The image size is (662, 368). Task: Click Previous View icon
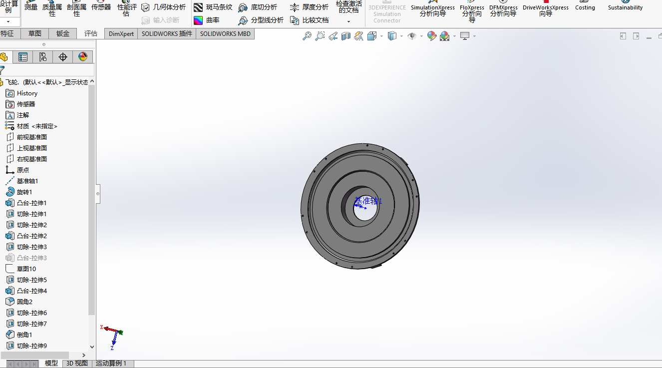(x=333, y=36)
